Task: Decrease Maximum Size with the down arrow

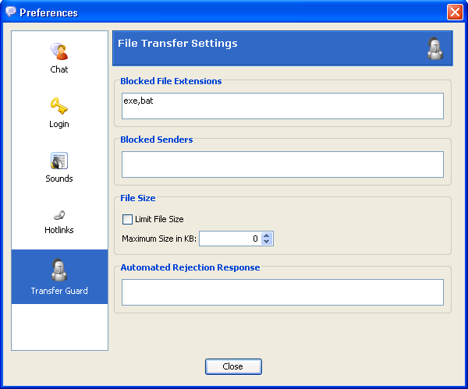Action: click(x=267, y=242)
